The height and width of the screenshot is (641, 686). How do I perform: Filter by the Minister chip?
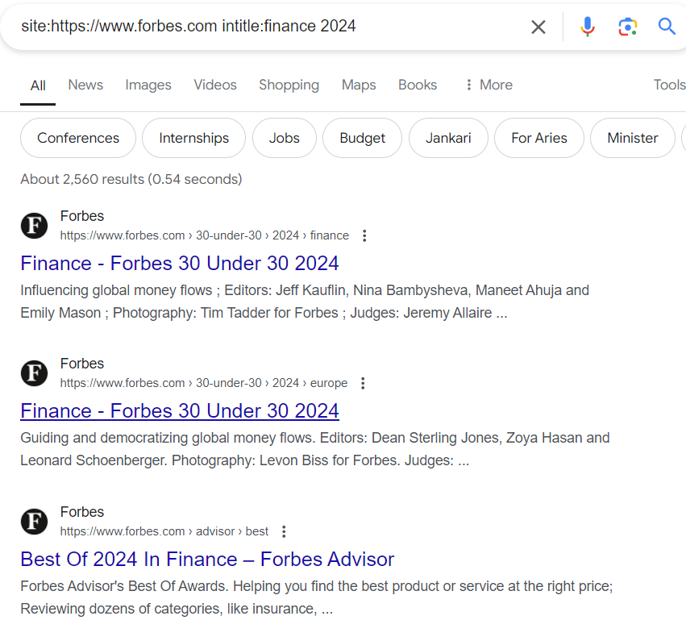[633, 138]
